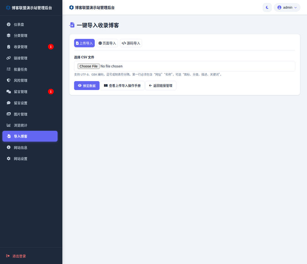This screenshot has height=264, width=307.
Task: Open 网站信息 in the sidebar
Action: tap(30, 147)
